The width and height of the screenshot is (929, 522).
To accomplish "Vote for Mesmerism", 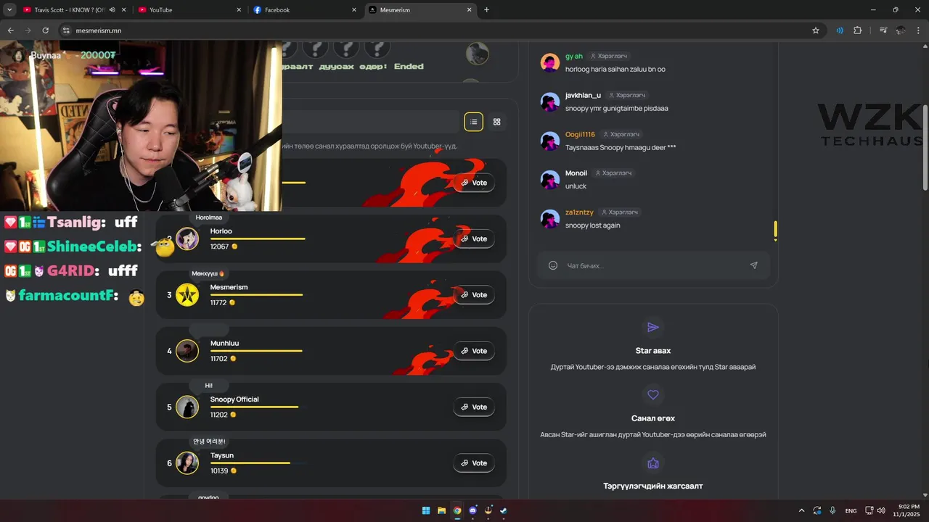I will pyautogui.click(x=474, y=295).
